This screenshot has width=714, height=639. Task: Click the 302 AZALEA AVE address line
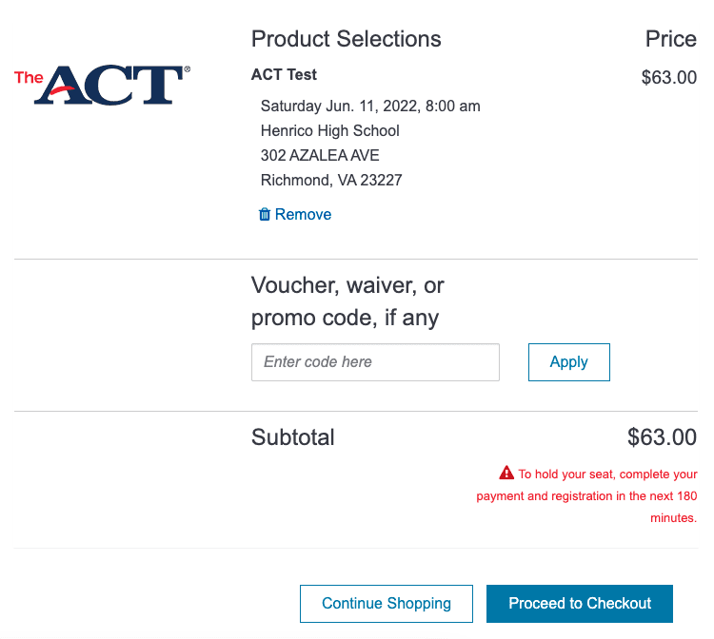point(320,156)
